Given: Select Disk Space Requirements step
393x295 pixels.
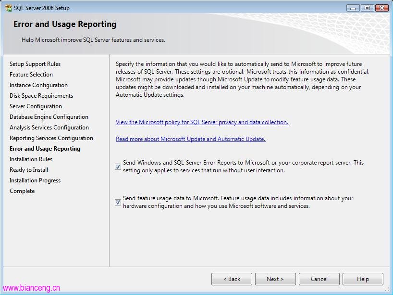Looking at the screenshot, I should pyautogui.click(x=41, y=96).
